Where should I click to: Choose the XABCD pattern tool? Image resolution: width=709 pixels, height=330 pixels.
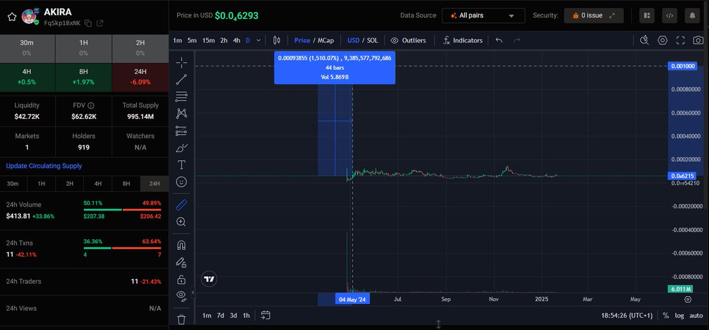pos(181,113)
